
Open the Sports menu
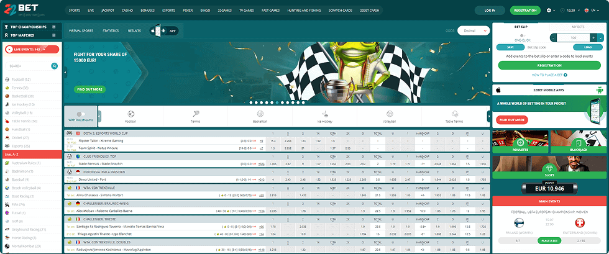click(75, 11)
